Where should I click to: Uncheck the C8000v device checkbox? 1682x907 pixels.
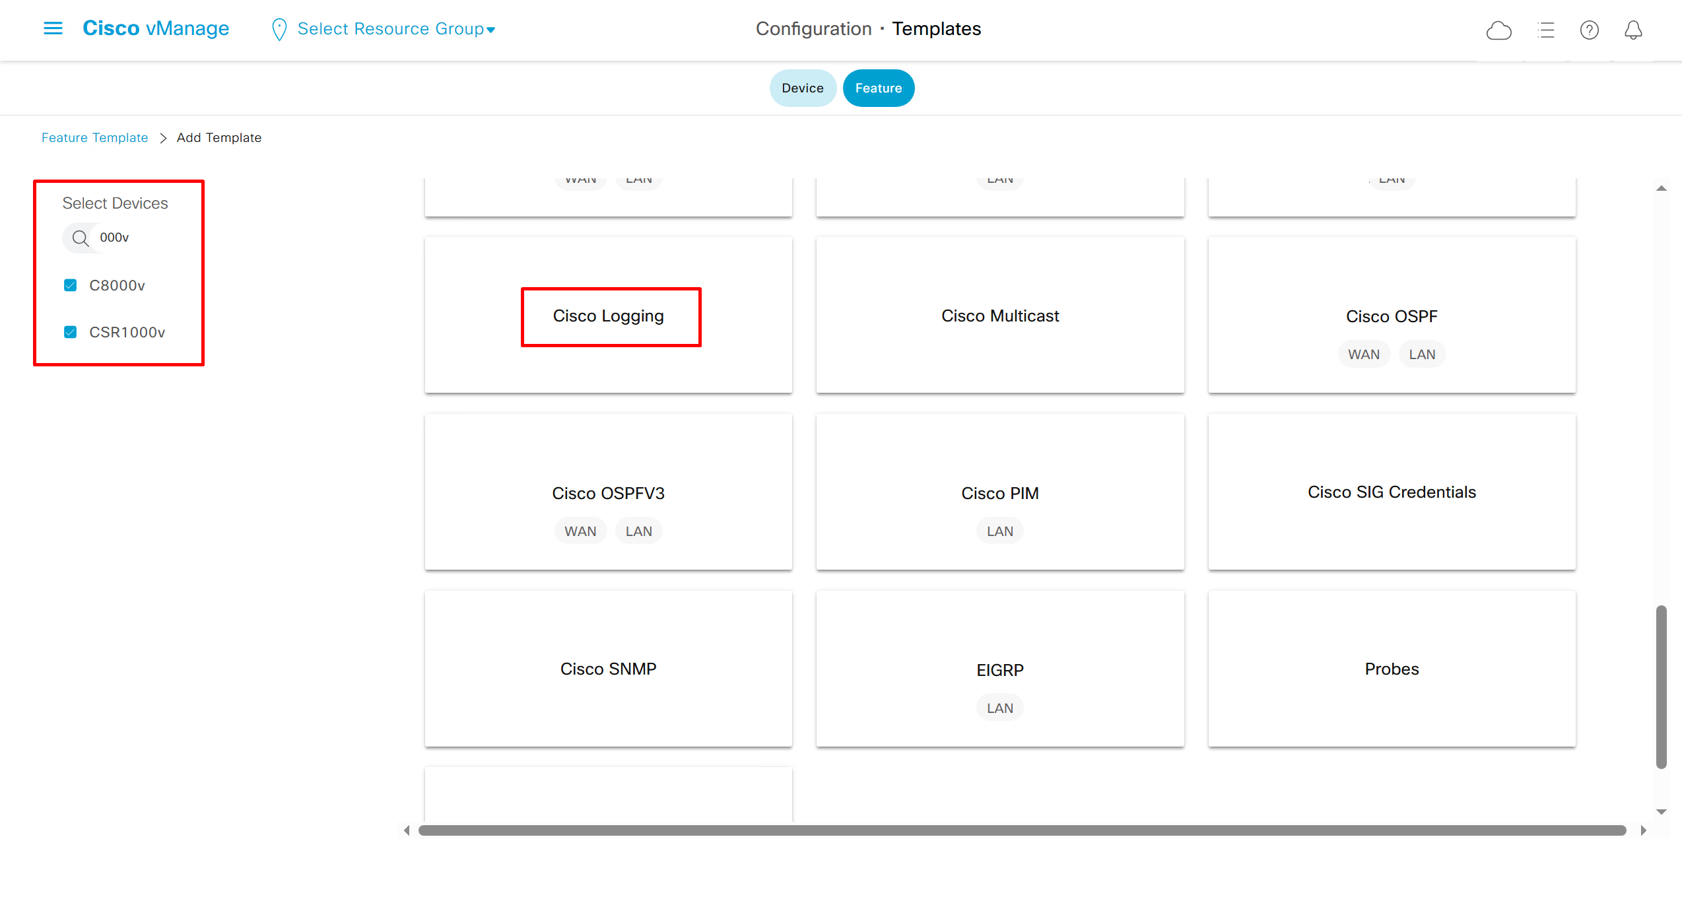click(x=70, y=285)
